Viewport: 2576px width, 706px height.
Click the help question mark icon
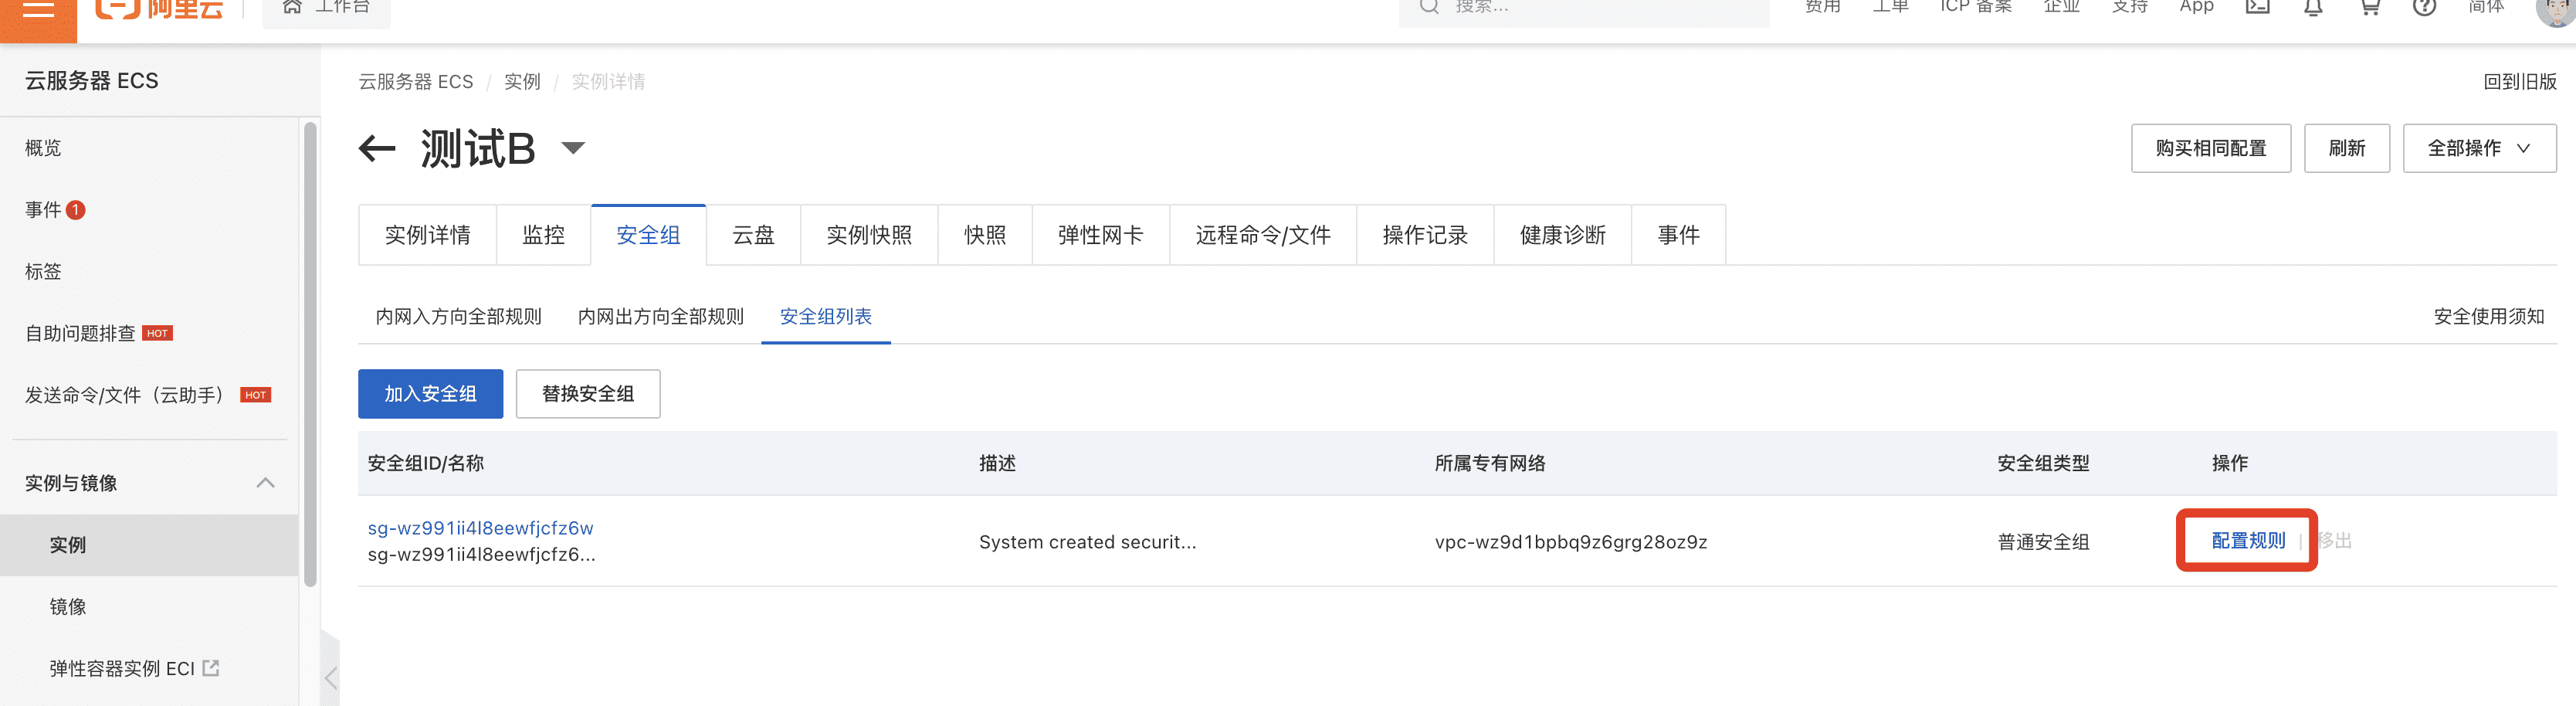click(x=2424, y=8)
